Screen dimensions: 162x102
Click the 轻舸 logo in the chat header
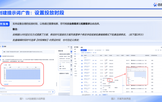point(4,46)
